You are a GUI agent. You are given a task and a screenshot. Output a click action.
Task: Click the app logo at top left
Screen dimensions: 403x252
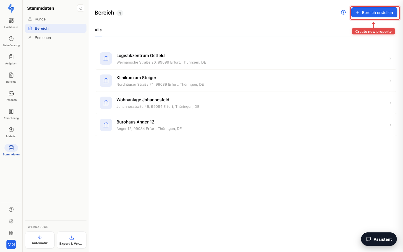coord(11,8)
